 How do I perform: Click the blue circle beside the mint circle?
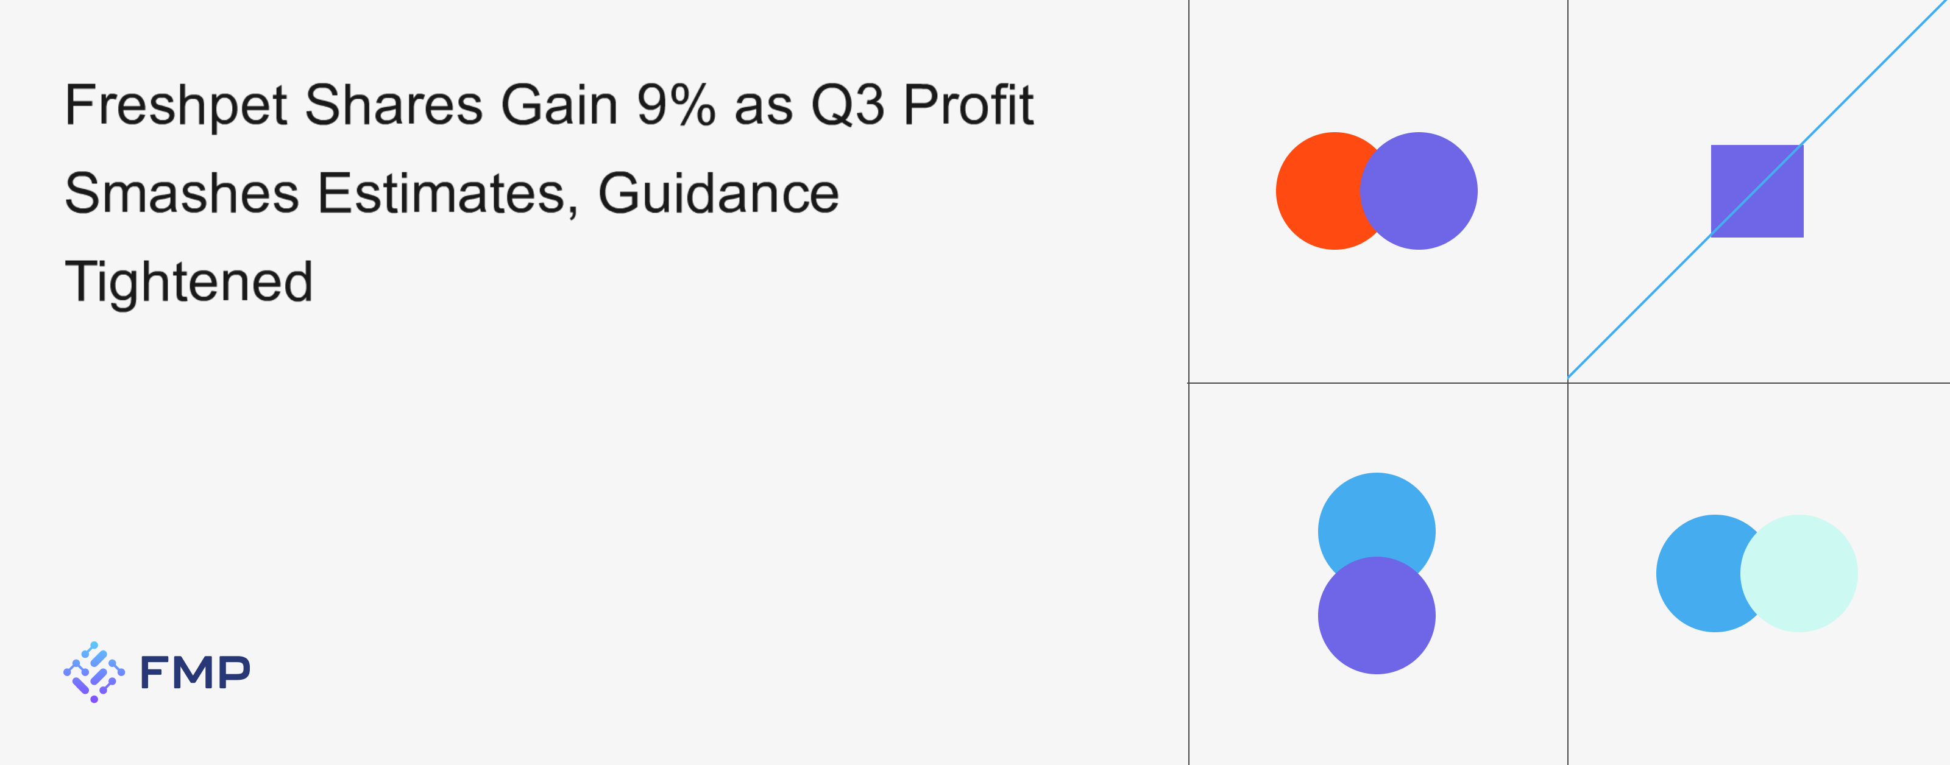1696,574
